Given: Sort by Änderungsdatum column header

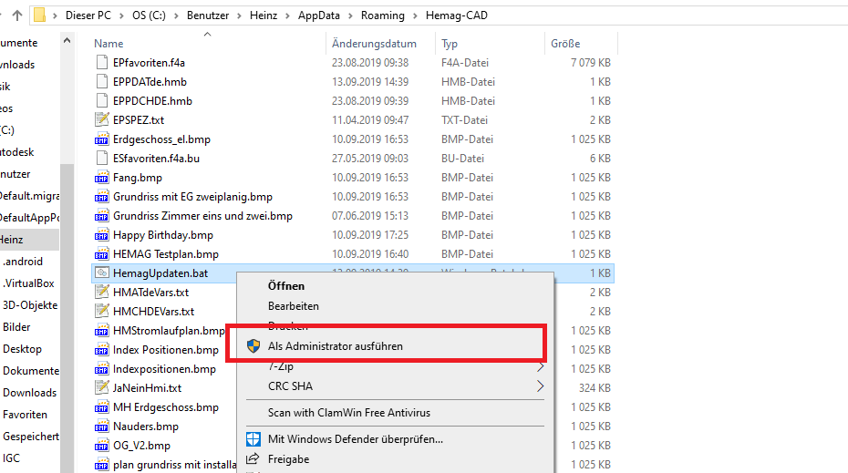Looking at the screenshot, I should [x=374, y=44].
